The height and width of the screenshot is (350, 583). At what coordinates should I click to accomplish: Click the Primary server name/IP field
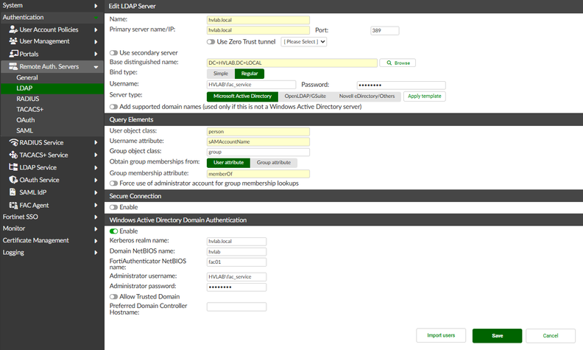(x=258, y=30)
